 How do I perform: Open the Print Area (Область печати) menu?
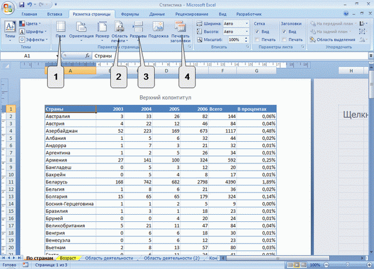[x=119, y=31]
